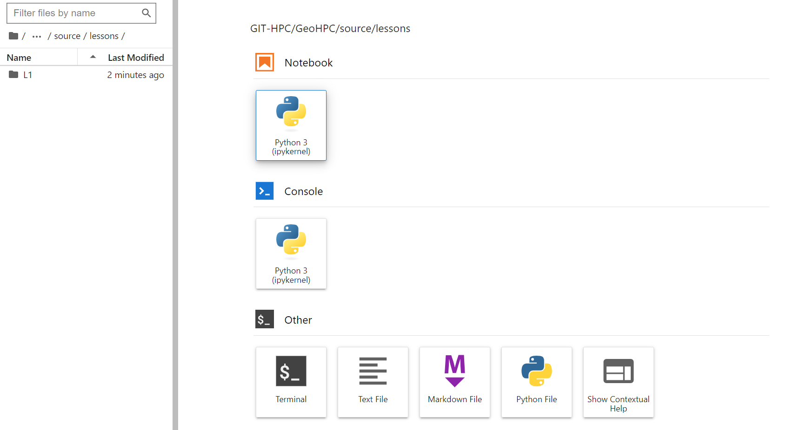Screen dimensions: 800x430
Task: Start a new Terminal
Action: [291, 382]
